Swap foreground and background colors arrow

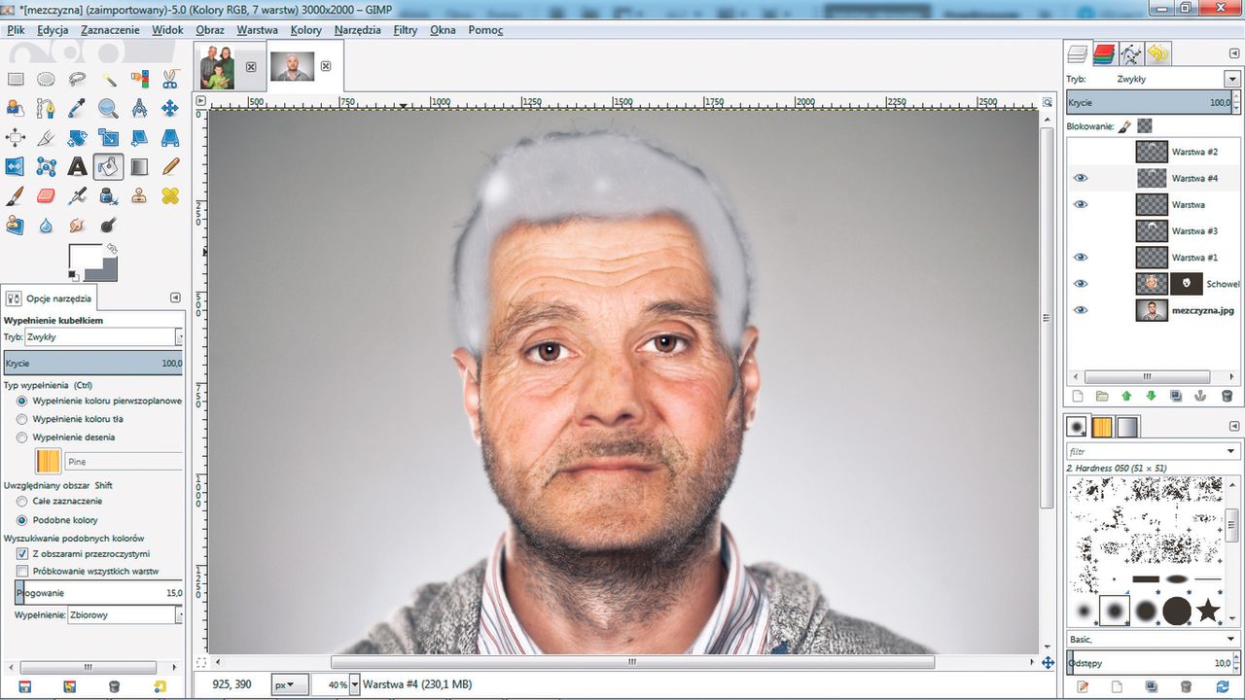click(x=112, y=249)
